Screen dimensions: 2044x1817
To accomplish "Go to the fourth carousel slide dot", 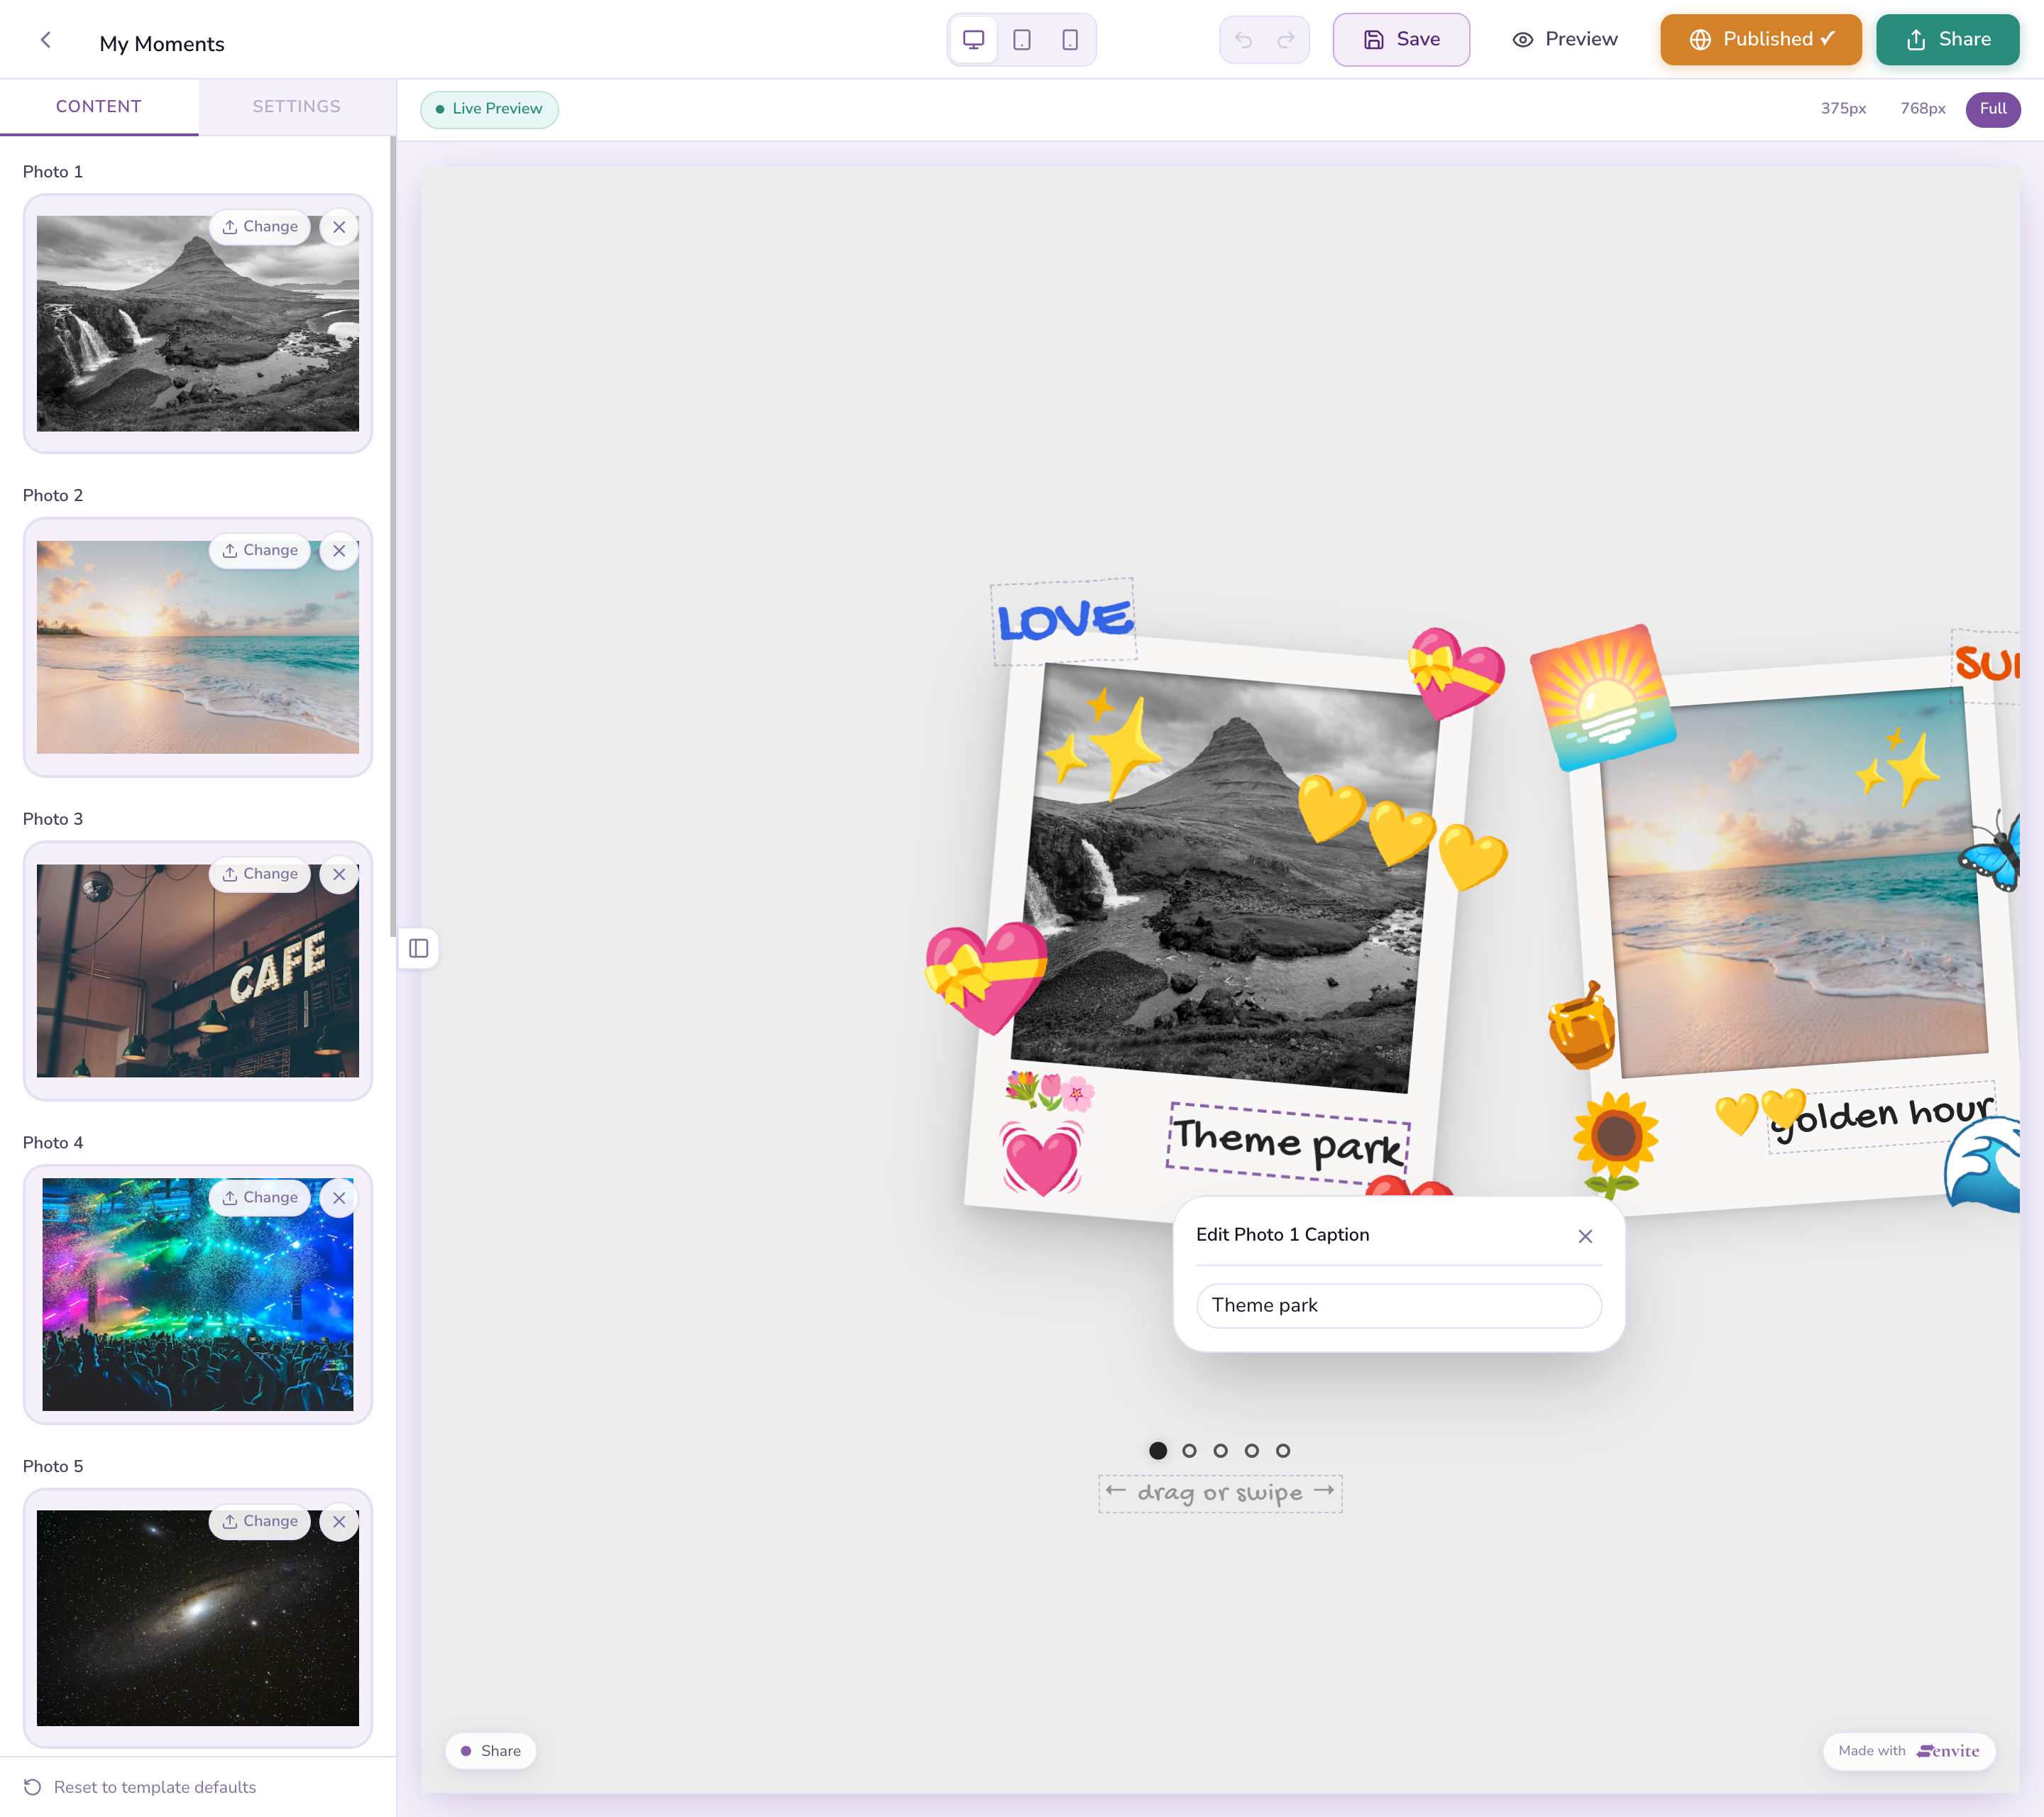I will [x=1251, y=1450].
